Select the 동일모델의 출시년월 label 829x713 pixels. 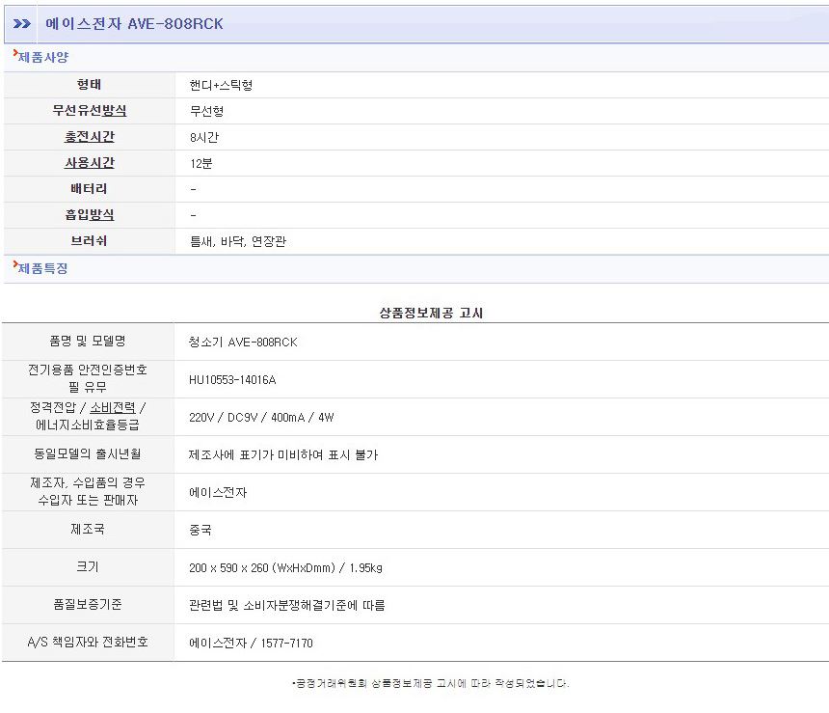click(88, 453)
